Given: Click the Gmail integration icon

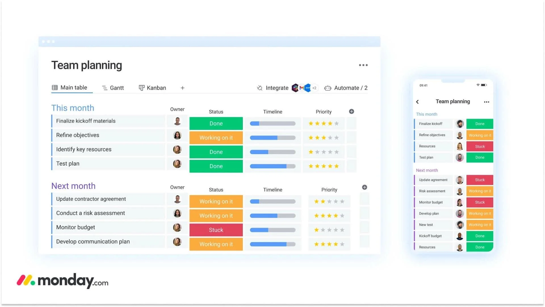Looking at the screenshot, I should click(301, 88).
